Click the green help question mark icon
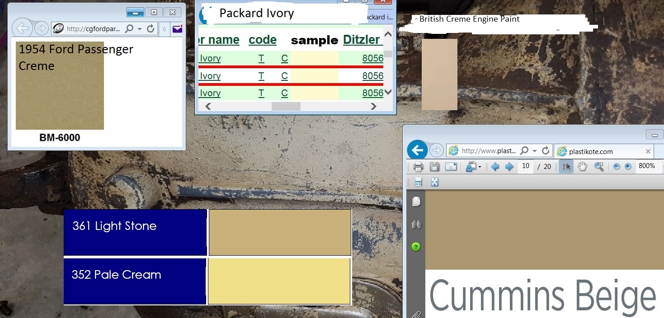The height and width of the screenshot is (318, 664). (x=416, y=247)
